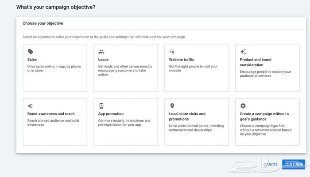Image resolution: width=310 pixels, height=177 pixels.
Task: Click the Website traffic cursor icon
Action: (172, 52)
